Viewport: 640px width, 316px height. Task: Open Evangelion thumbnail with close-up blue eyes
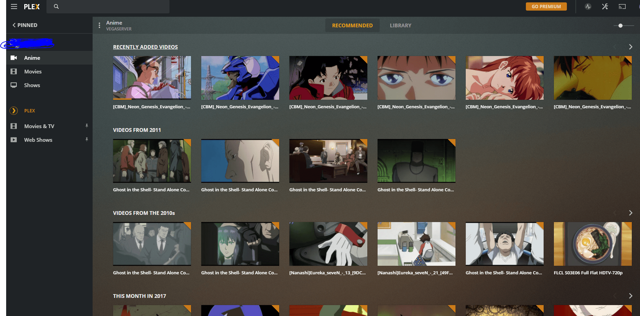click(417, 78)
